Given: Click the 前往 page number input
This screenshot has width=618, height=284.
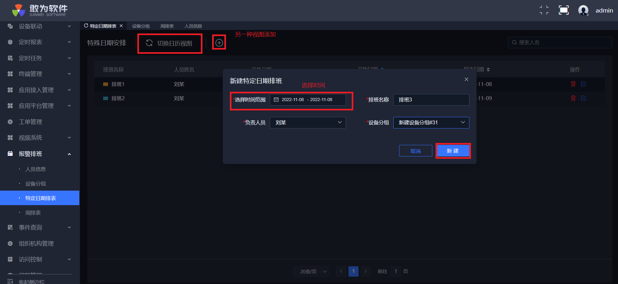Looking at the screenshot, I should coord(396,271).
